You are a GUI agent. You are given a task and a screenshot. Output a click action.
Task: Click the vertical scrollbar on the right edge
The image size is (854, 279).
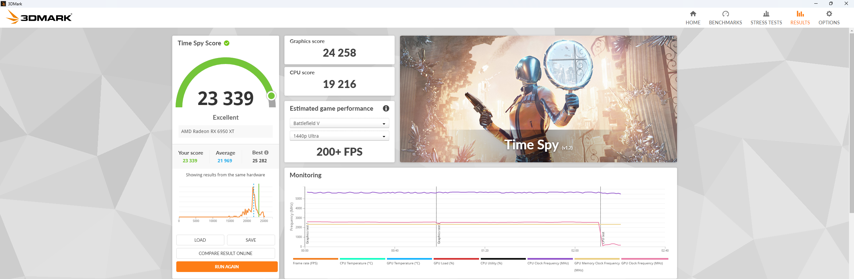851,123
